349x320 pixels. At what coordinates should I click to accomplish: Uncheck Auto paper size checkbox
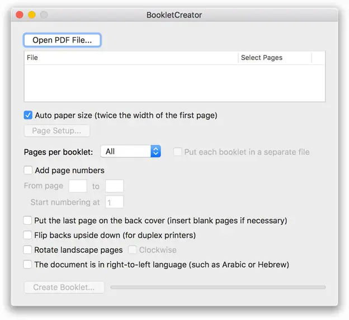pyautogui.click(x=28, y=115)
